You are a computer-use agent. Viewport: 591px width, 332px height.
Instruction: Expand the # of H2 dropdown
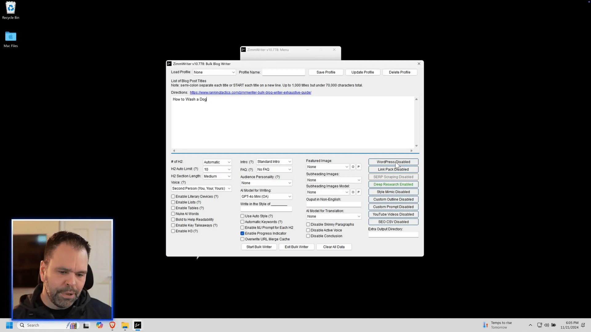217,162
